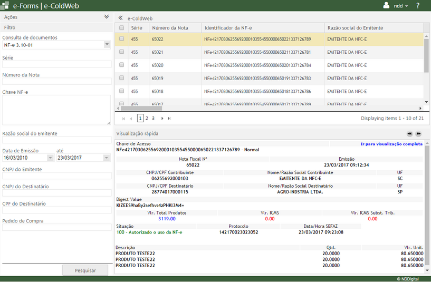Switch to results page 2
The width and height of the screenshot is (431, 282).
pyautogui.click(x=147, y=119)
